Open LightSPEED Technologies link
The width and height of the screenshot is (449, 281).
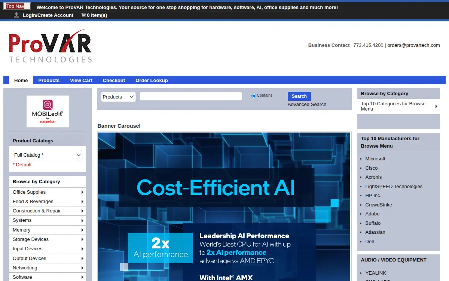pos(394,187)
